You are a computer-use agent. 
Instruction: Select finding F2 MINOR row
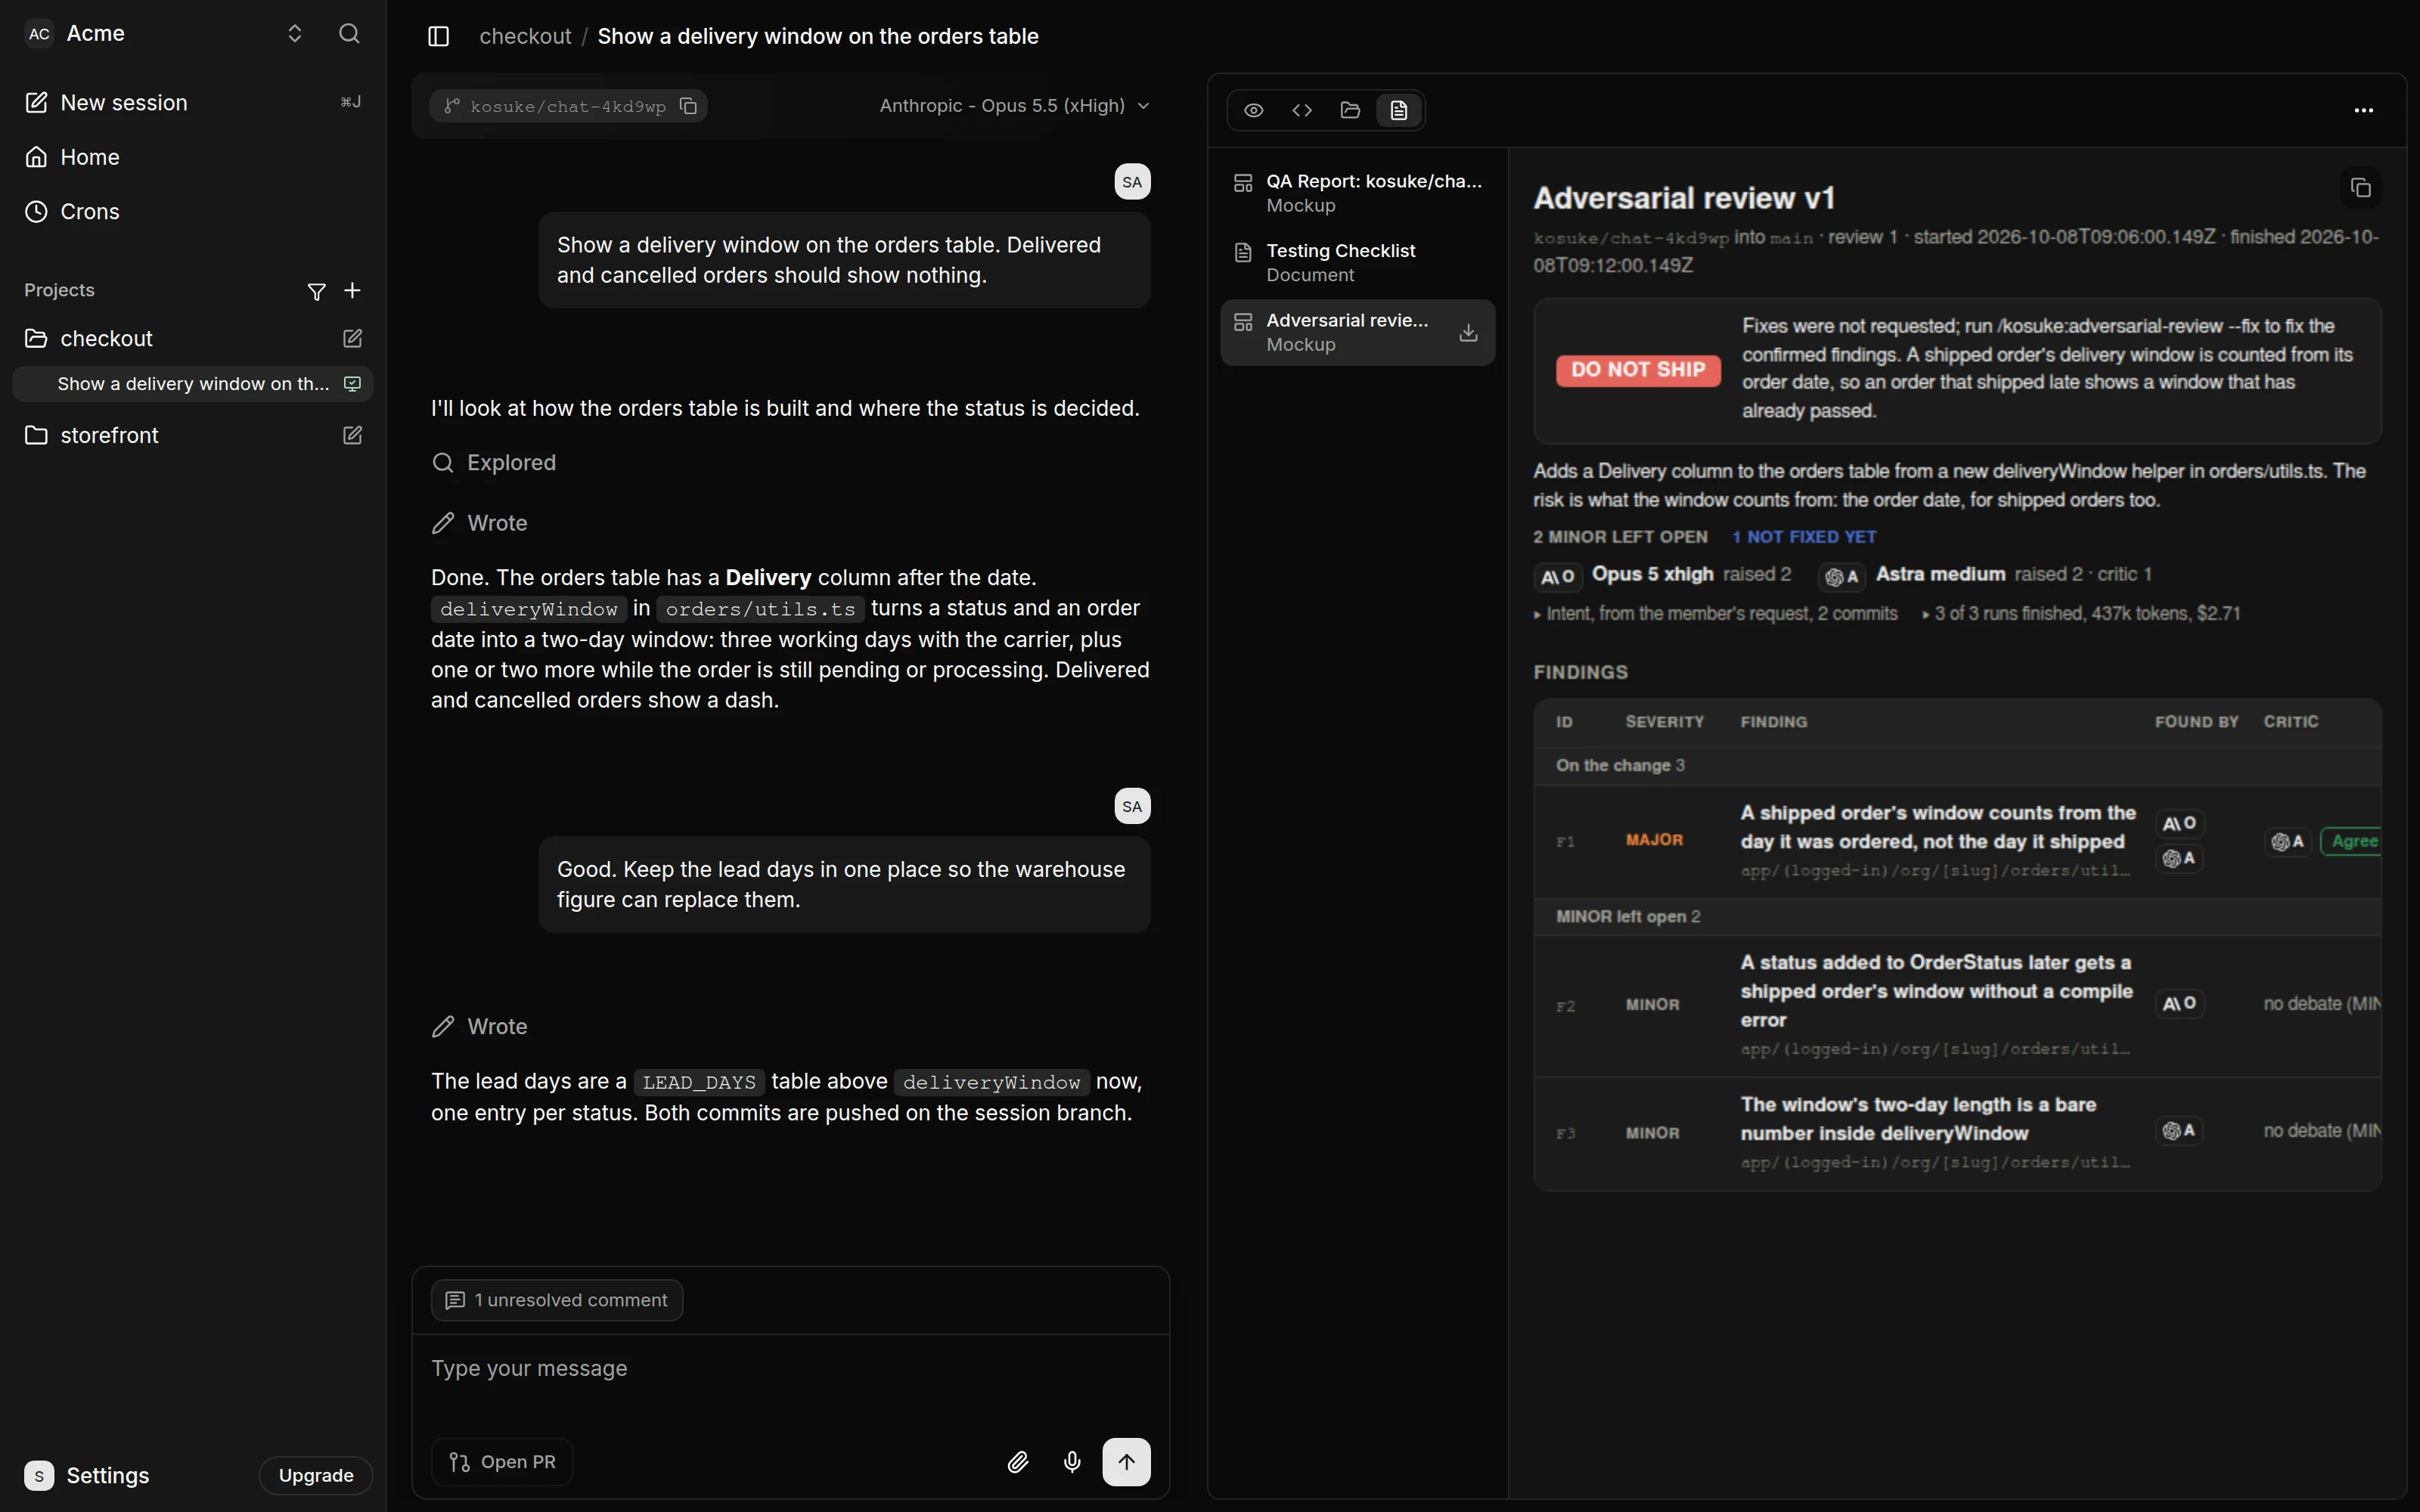pyautogui.click(x=1957, y=1005)
